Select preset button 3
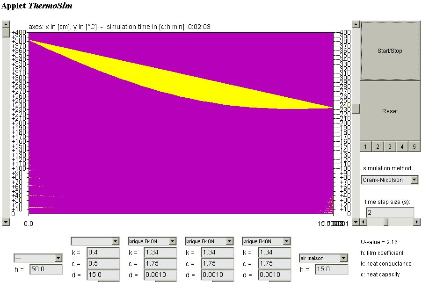Image resolution: width=422 pixels, height=282 pixels. pos(390,147)
